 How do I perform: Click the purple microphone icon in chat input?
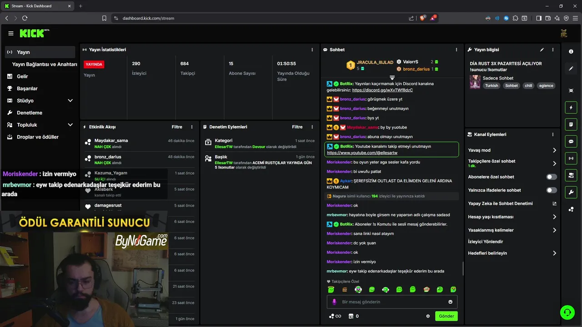(334, 302)
